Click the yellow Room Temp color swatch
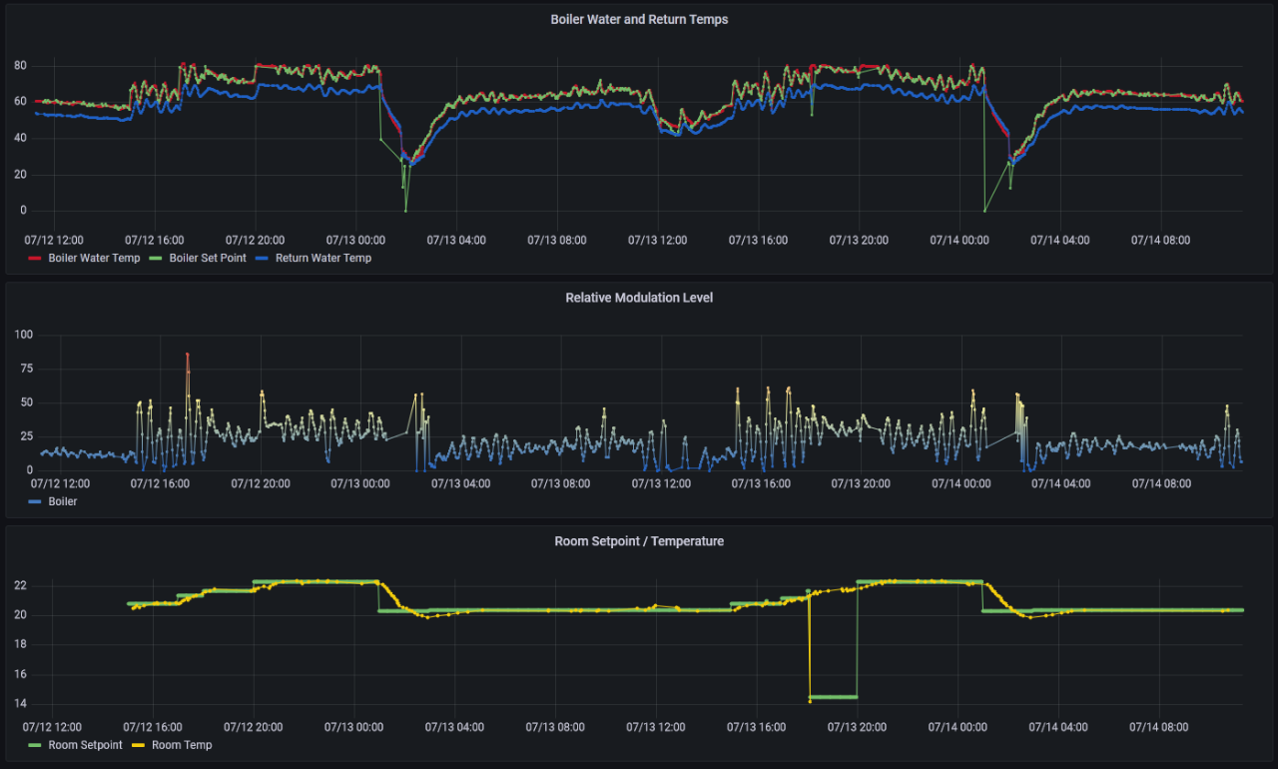1278x769 pixels. coord(138,746)
